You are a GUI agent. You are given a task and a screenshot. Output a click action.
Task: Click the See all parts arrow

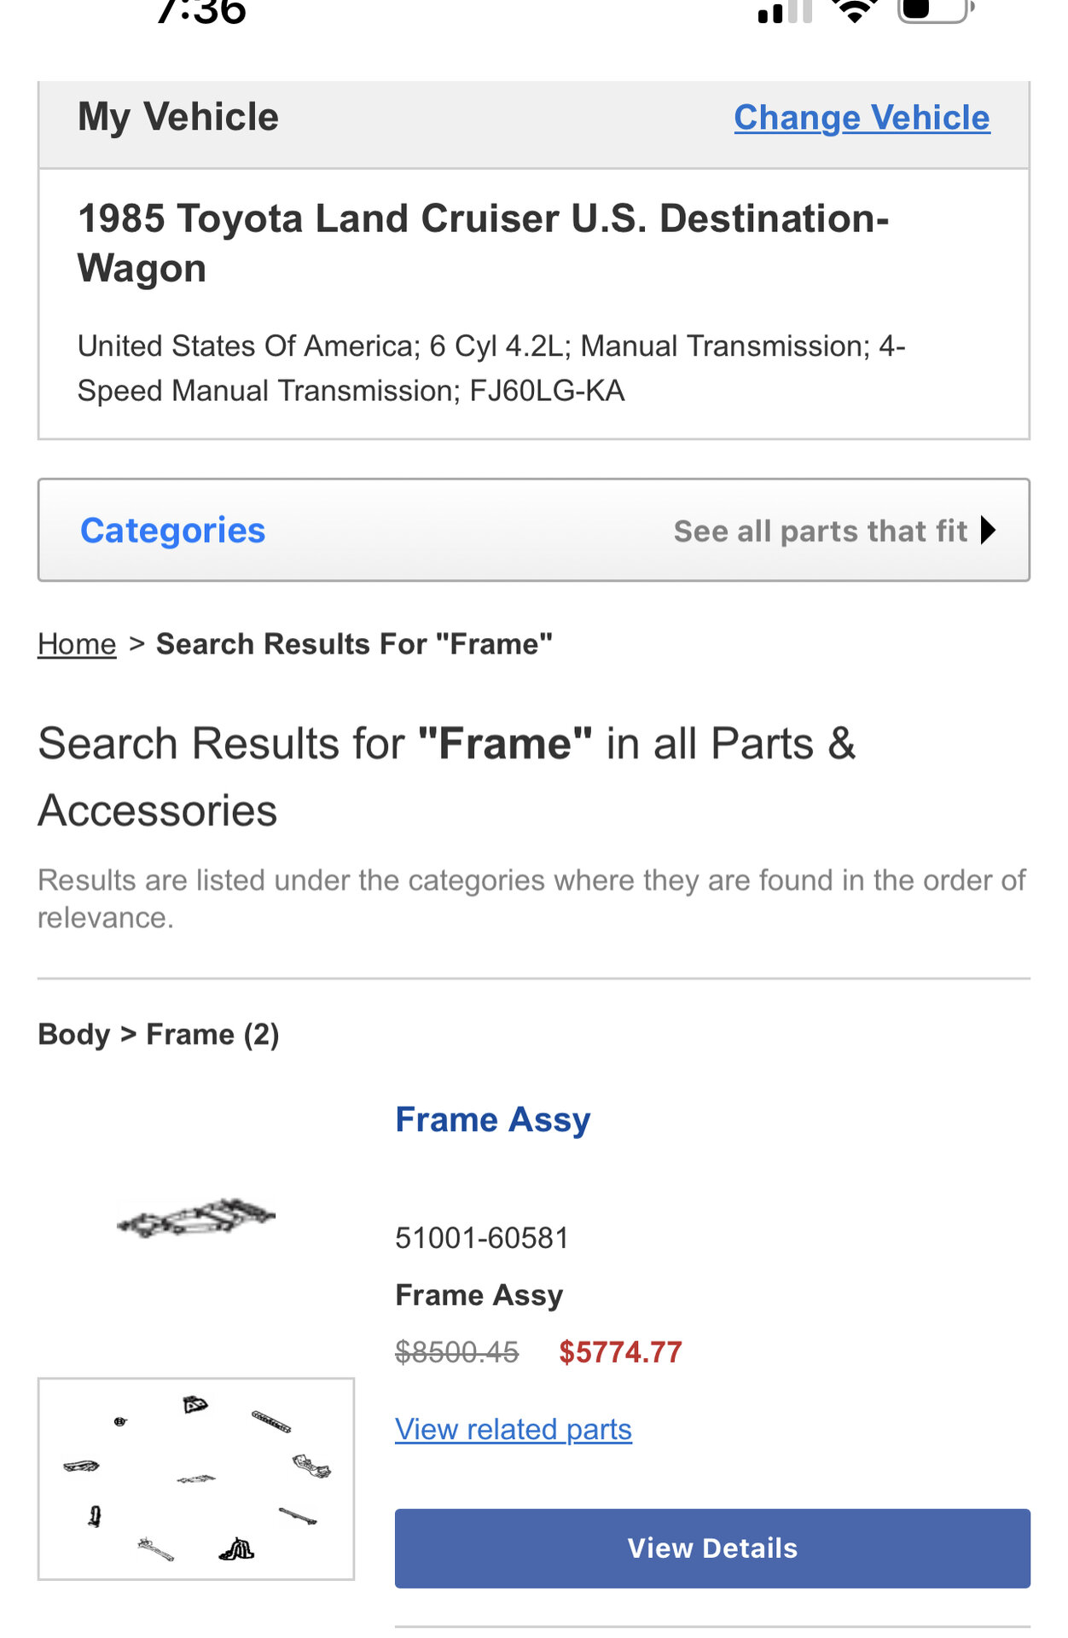pos(988,531)
